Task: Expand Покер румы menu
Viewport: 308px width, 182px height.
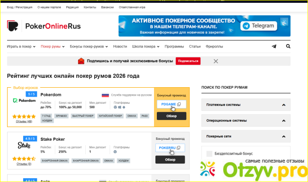Action: pyautogui.click(x=53, y=46)
